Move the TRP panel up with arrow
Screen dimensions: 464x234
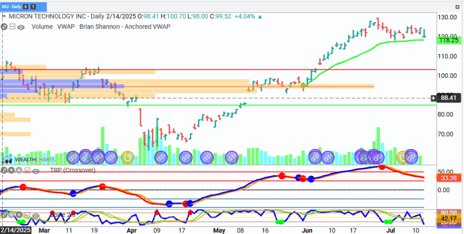pyautogui.click(x=19, y=171)
